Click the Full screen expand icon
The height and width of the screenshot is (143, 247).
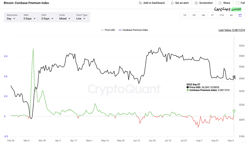click(237, 3)
